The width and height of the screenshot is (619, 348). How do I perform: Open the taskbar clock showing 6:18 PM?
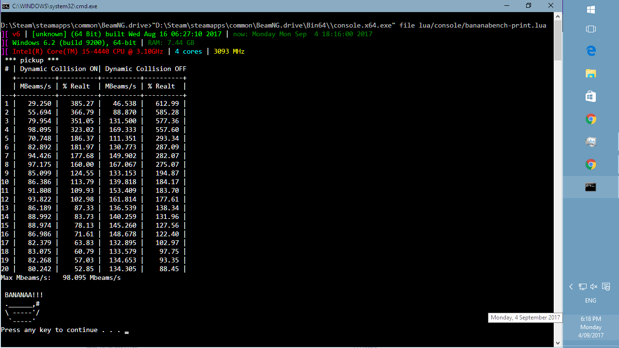click(590, 327)
